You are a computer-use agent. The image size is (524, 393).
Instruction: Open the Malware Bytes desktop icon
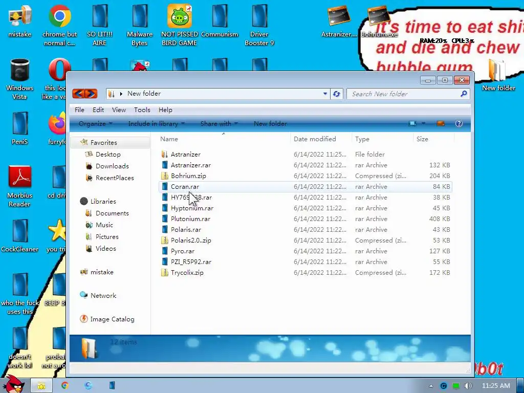pyautogui.click(x=140, y=25)
